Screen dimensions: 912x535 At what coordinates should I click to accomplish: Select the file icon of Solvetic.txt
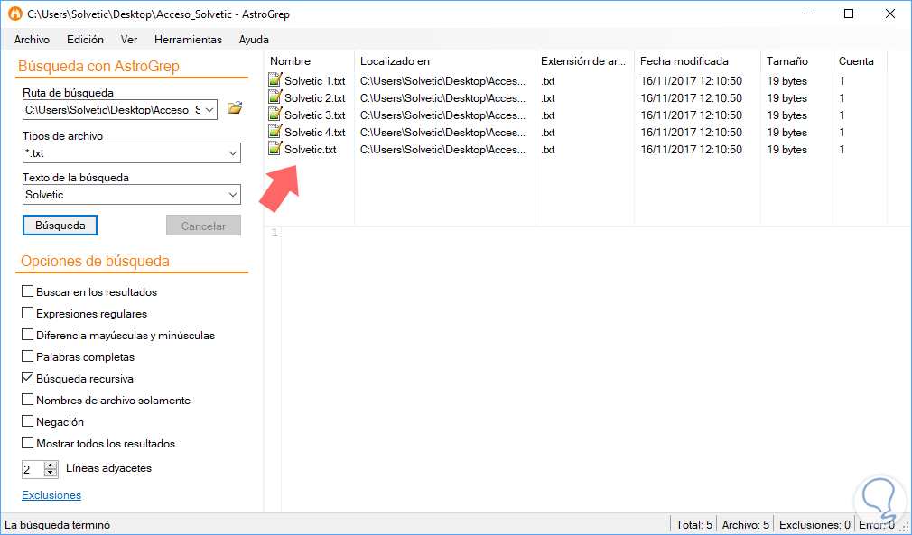click(275, 149)
